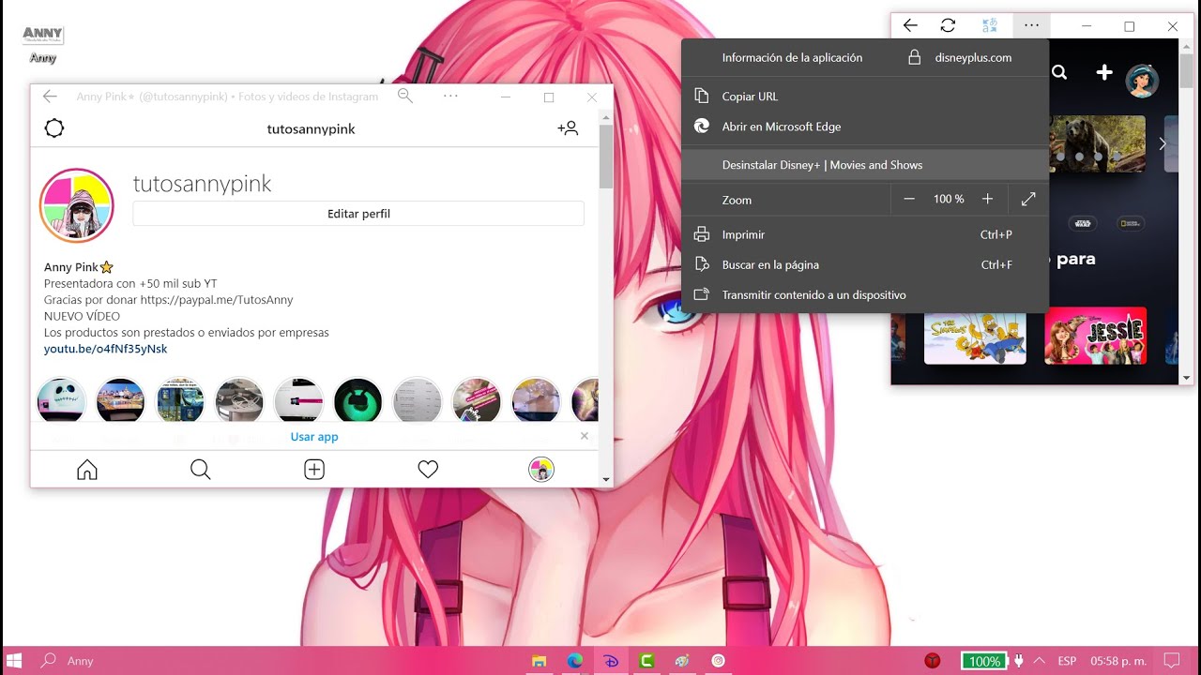
Task: Decrease zoom with minus button
Action: point(909,199)
